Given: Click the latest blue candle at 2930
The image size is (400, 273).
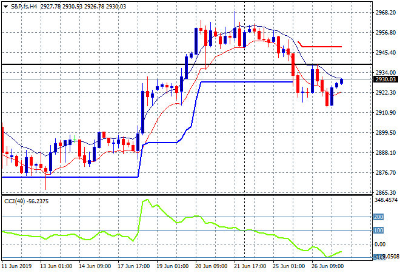Looking at the screenshot, I should coord(342,81).
